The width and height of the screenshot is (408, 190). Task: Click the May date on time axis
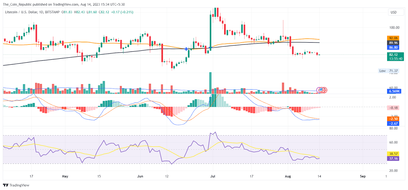(x=65, y=176)
